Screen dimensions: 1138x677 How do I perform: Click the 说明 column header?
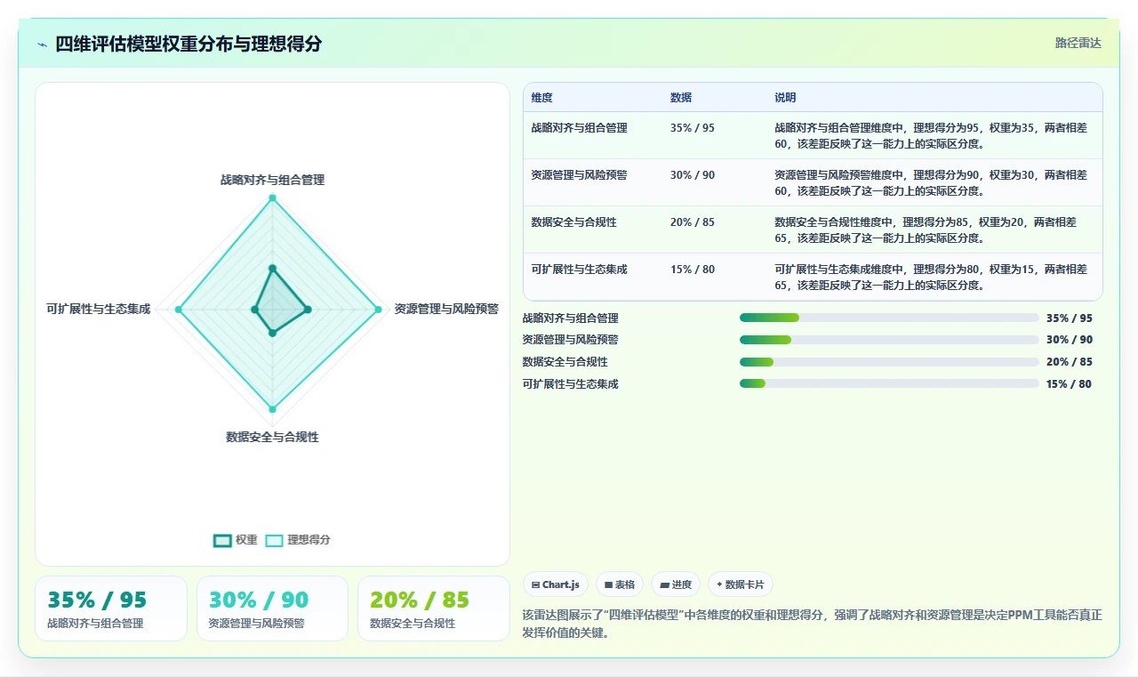click(x=785, y=98)
